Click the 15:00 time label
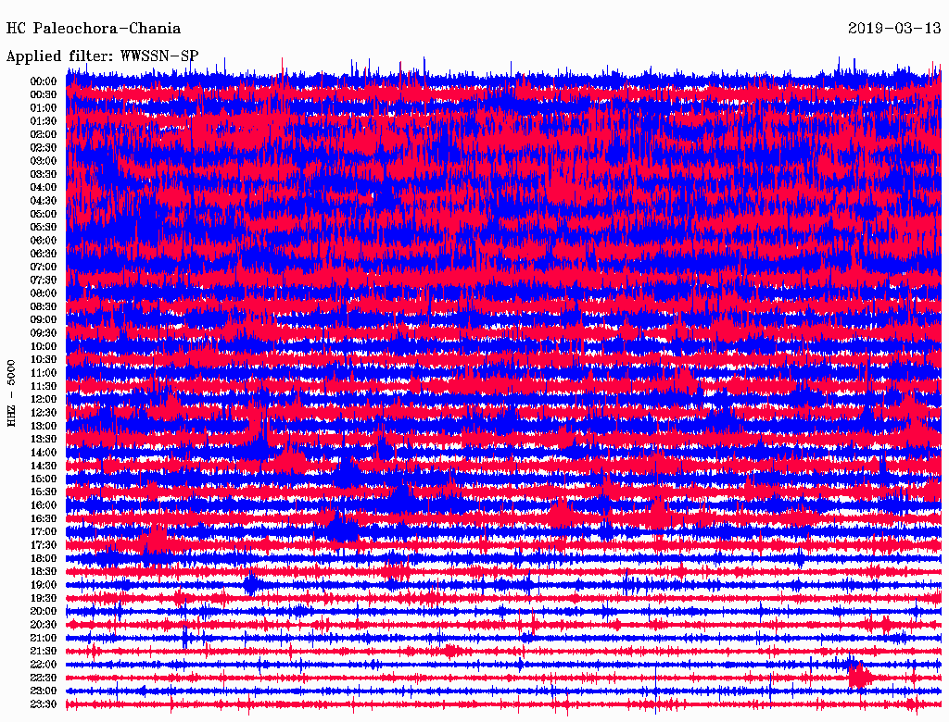Image resolution: width=949 pixels, height=722 pixels. 44,479
